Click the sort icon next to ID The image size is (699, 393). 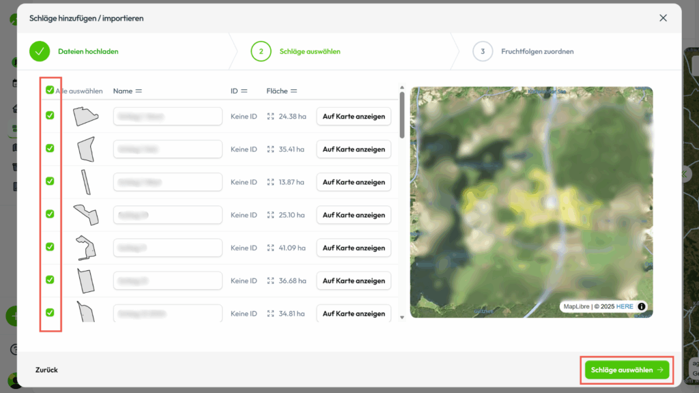[244, 91]
